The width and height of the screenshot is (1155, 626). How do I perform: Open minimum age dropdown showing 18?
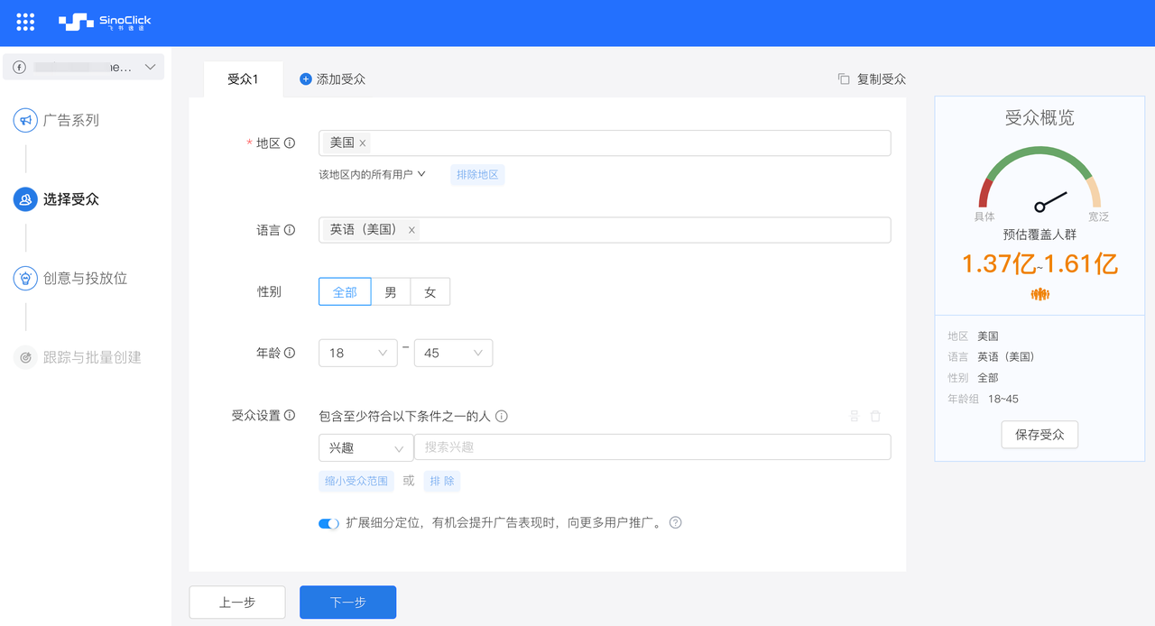point(358,353)
